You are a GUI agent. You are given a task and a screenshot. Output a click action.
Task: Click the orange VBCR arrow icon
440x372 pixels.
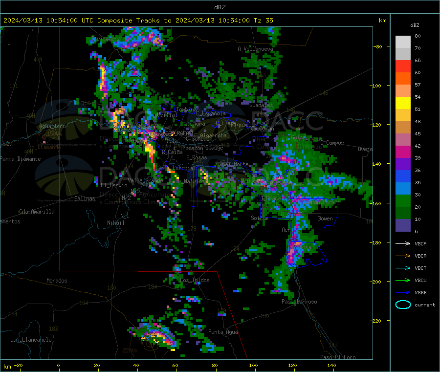(x=403, y=256)
